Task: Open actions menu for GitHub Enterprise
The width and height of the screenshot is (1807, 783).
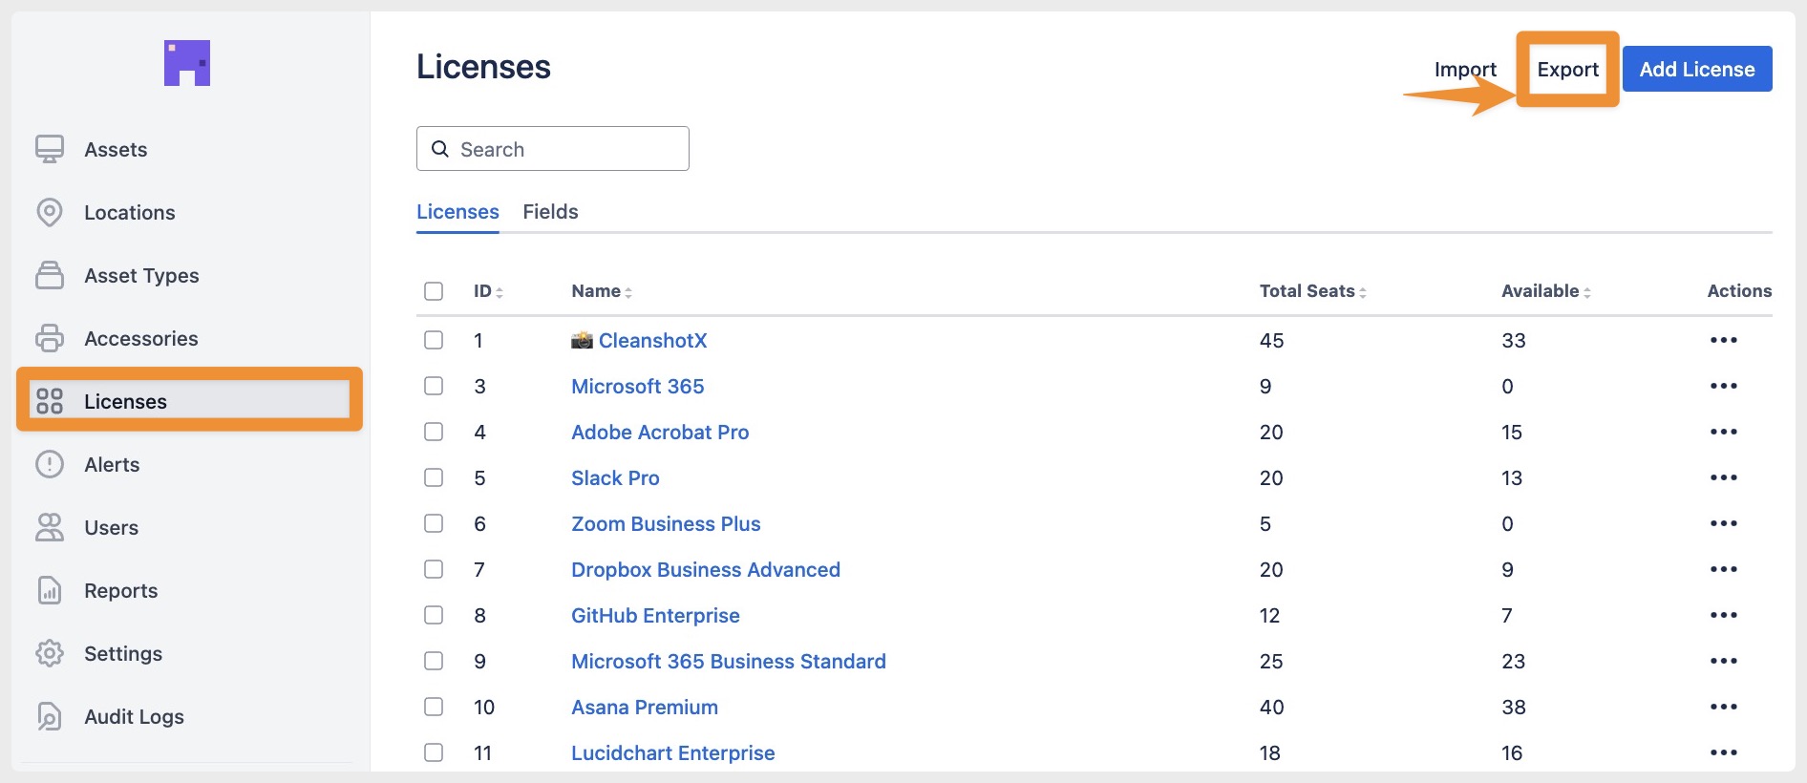Action: click(x=1724, y=615)
